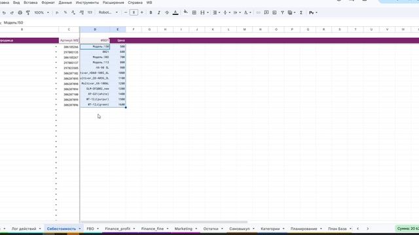Open text wrapping options
419x235 pixels.
click(237, 12)
